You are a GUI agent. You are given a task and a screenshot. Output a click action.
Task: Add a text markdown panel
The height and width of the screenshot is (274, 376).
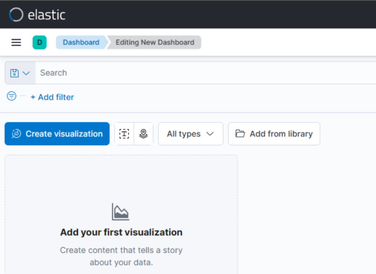(124, 134)
